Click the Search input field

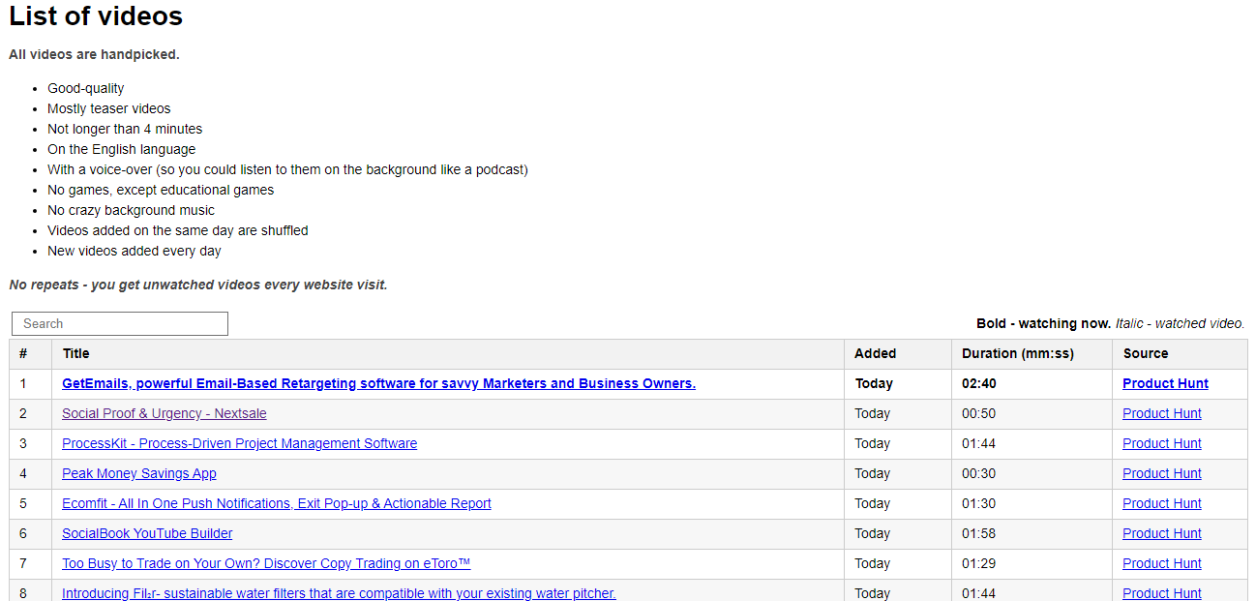(120, 323)
